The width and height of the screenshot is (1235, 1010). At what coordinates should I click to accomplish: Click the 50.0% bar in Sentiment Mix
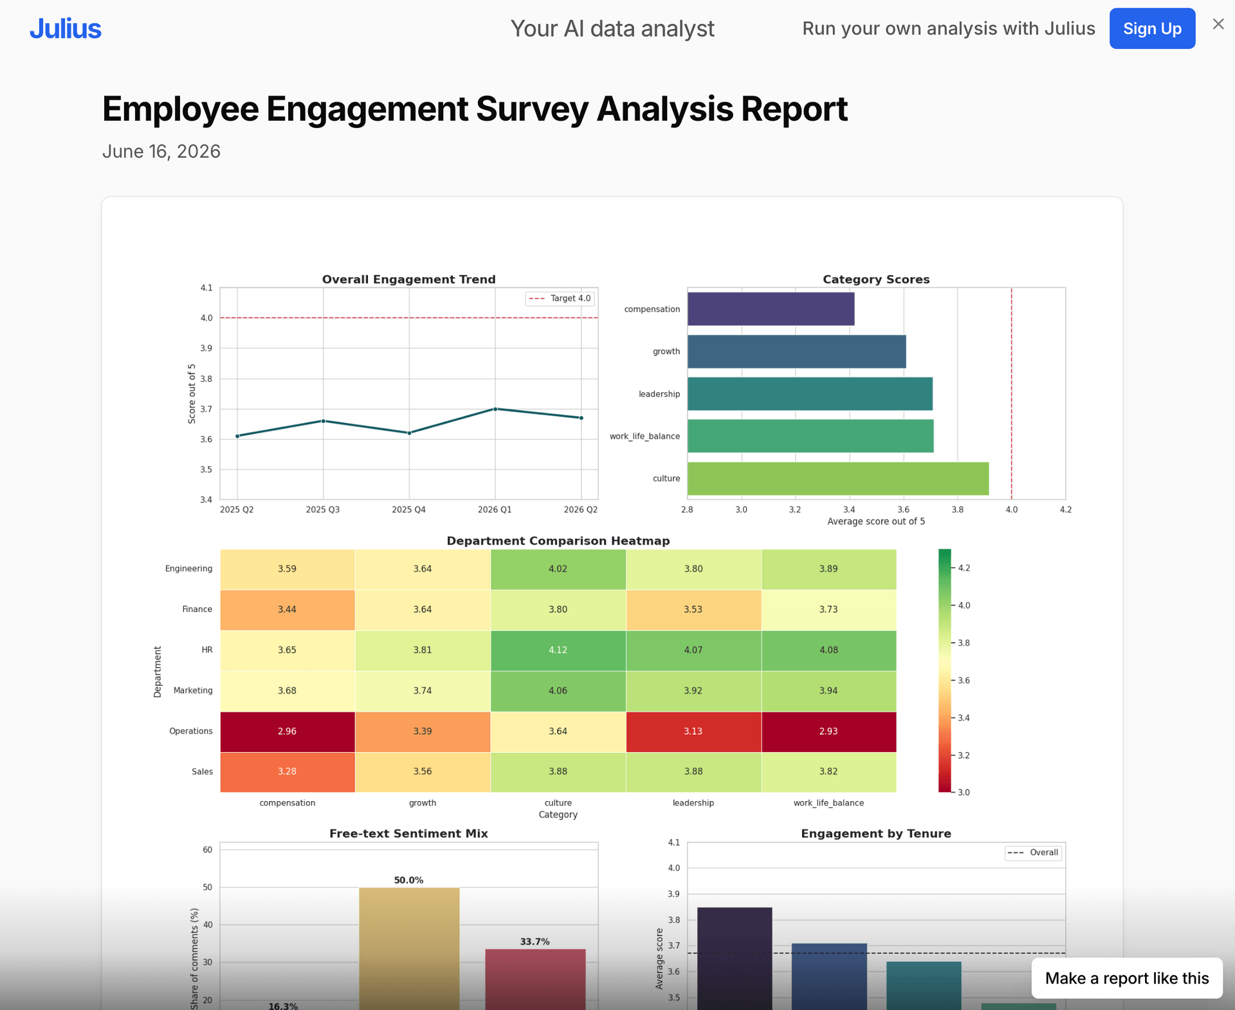409,948
